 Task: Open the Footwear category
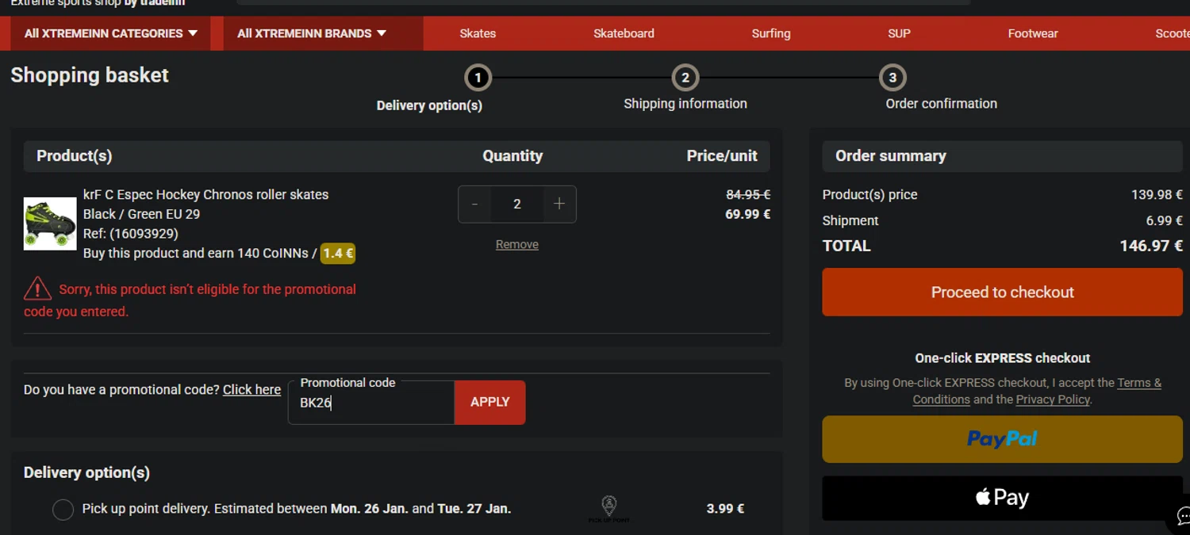[1033, 33]
